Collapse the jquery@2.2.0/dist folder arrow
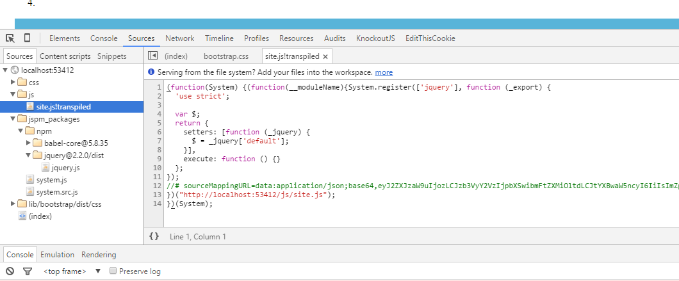679x281 pixels. point(29,155)
